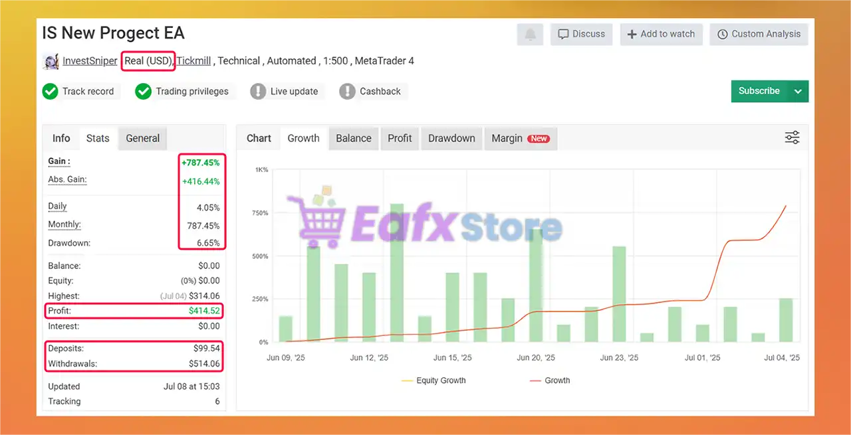The image size is (851, 435).
Task: Click the Subscribe button
Action: (x=759, y=92)
